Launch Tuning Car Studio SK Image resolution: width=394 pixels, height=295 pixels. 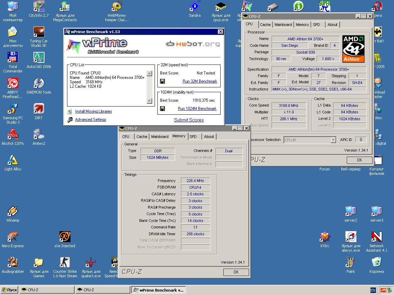point(39,33)
